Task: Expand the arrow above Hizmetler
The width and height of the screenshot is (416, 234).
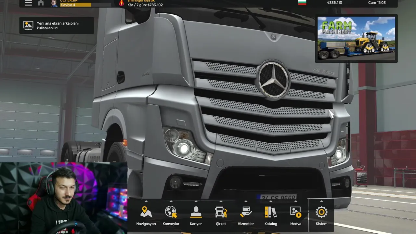Action: [x=246, y=201]
